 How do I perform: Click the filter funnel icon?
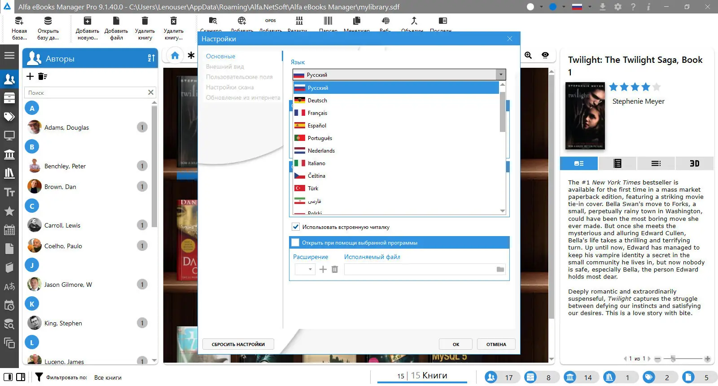(39, 377)
